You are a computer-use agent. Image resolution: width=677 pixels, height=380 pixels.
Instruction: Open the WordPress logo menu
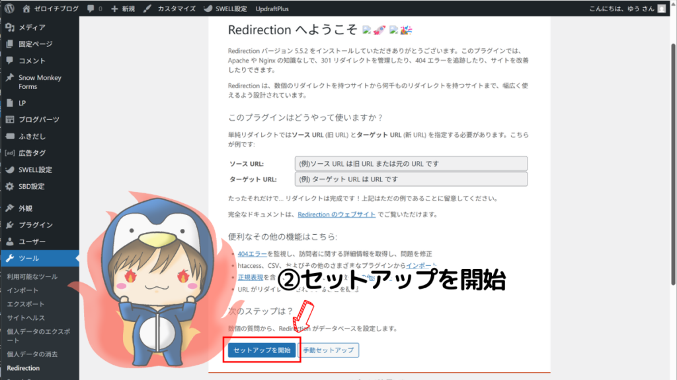[x=9, y=9]
